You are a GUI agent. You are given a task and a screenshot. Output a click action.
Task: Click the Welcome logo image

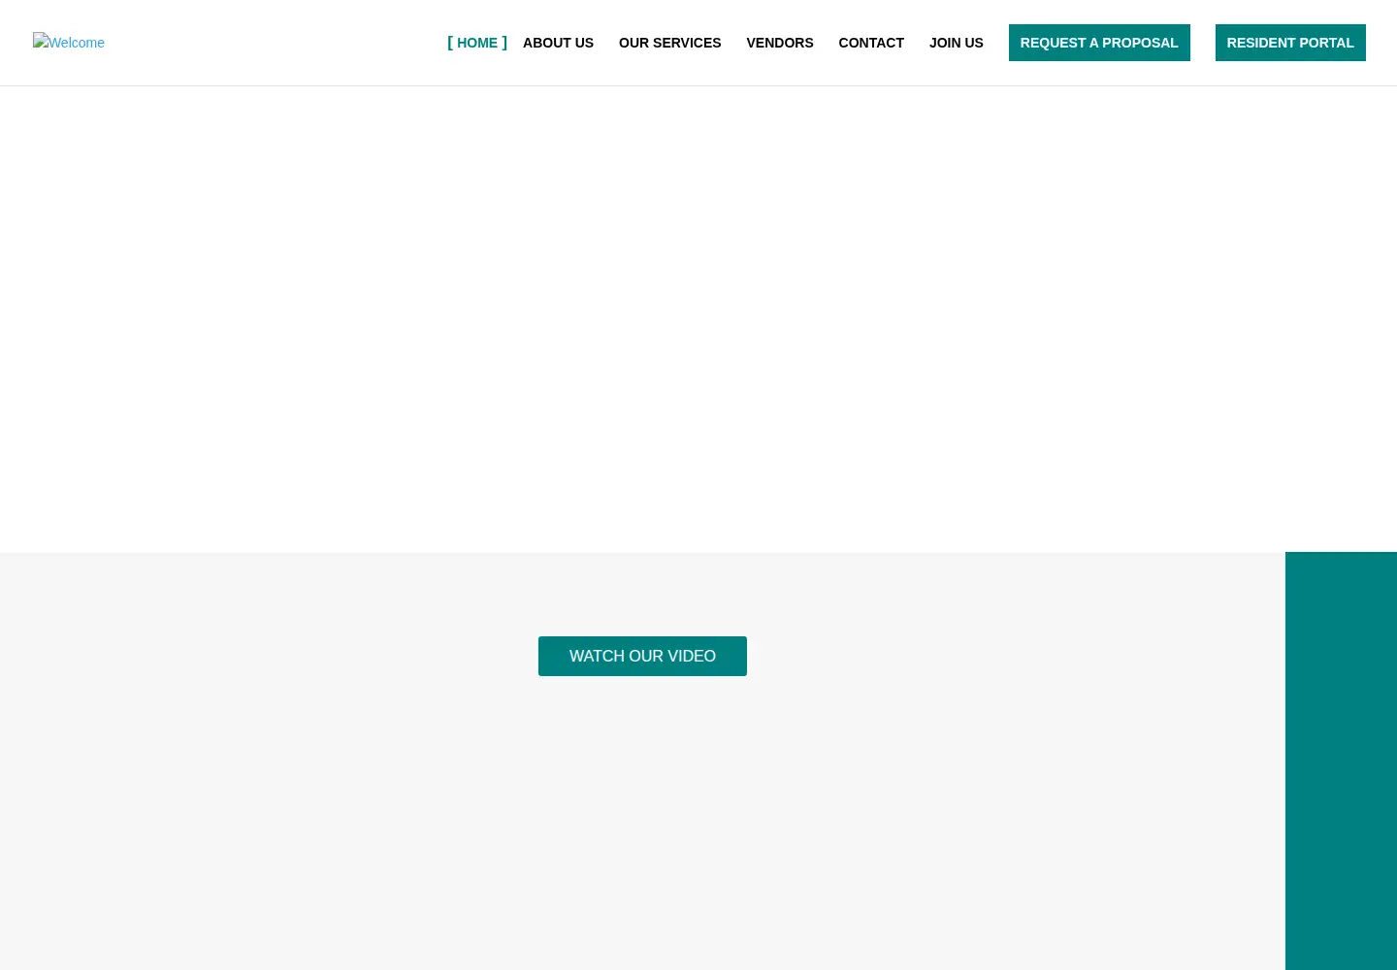click(69, 42)
